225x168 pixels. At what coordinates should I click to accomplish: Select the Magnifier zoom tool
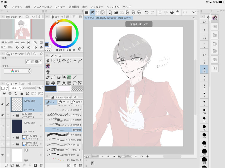53,61
